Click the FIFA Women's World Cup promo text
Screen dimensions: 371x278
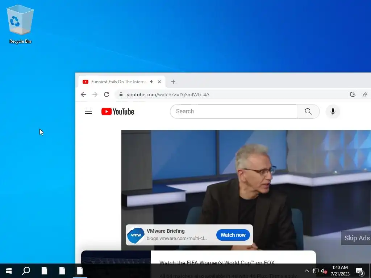[217, 263]
